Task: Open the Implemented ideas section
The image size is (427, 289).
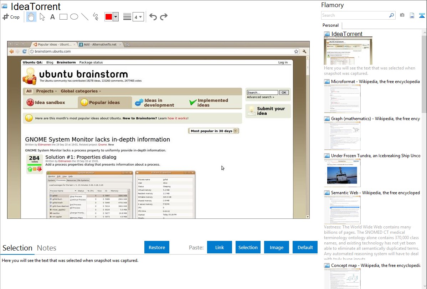Action: point(209,103)
